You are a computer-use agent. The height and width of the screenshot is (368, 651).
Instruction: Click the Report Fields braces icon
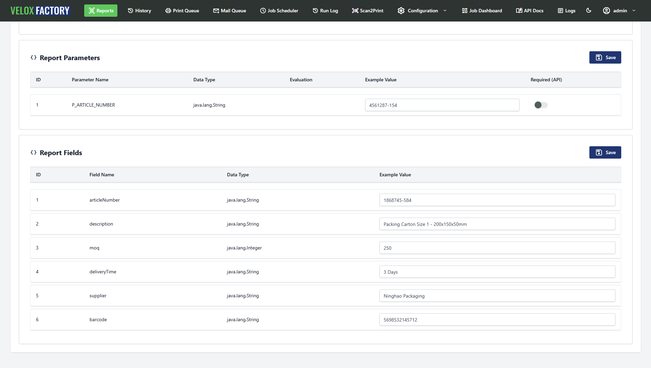[34, 152]
